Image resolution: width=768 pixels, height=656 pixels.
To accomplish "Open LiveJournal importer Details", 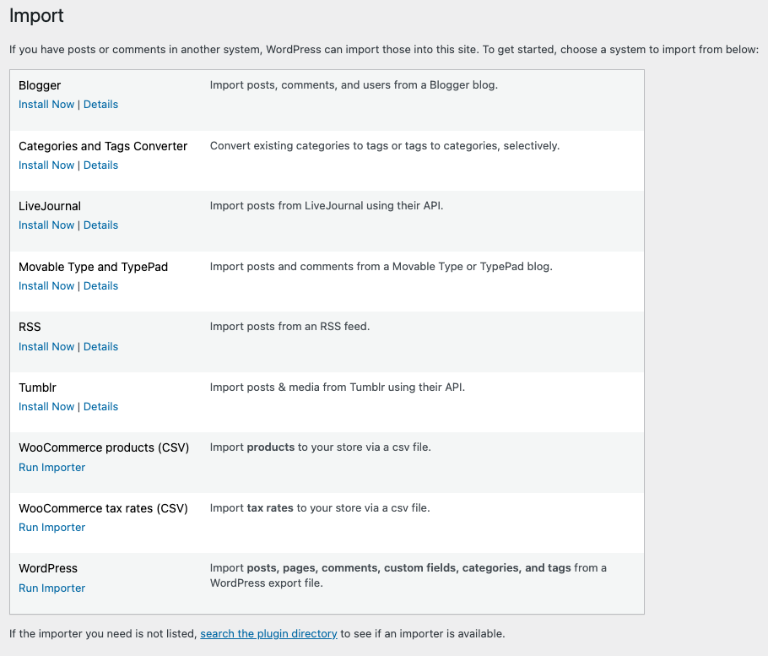I will pos(101,225).
